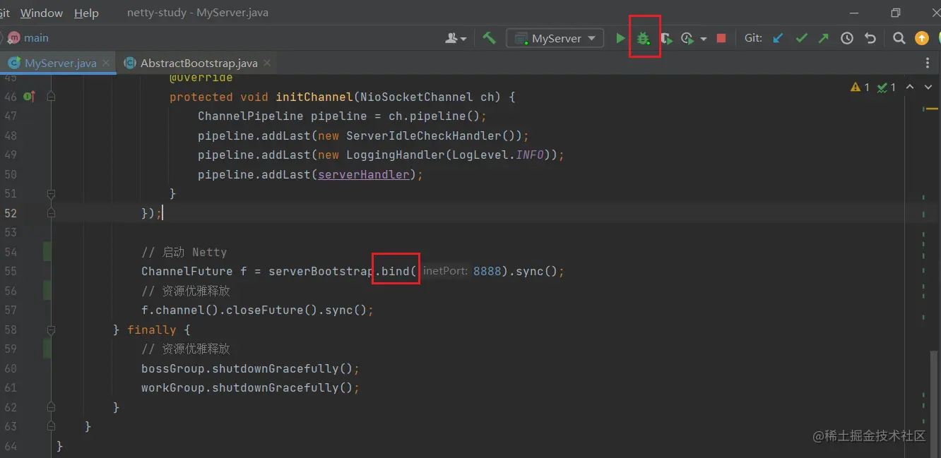Viewport: 941px width, 458px height.
Task: Close the AbstractBootstrap.java tab
Action: (267, 63)
